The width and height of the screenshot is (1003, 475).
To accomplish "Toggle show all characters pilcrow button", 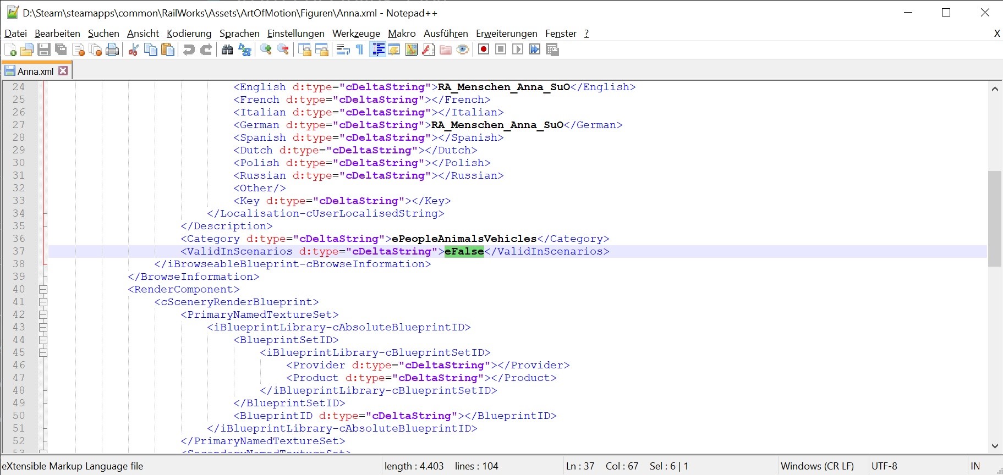I will click(360, 50).
